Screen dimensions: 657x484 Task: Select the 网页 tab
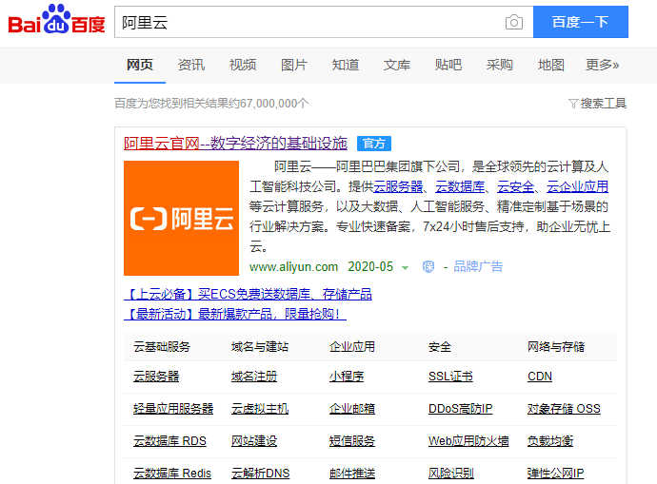140,65
